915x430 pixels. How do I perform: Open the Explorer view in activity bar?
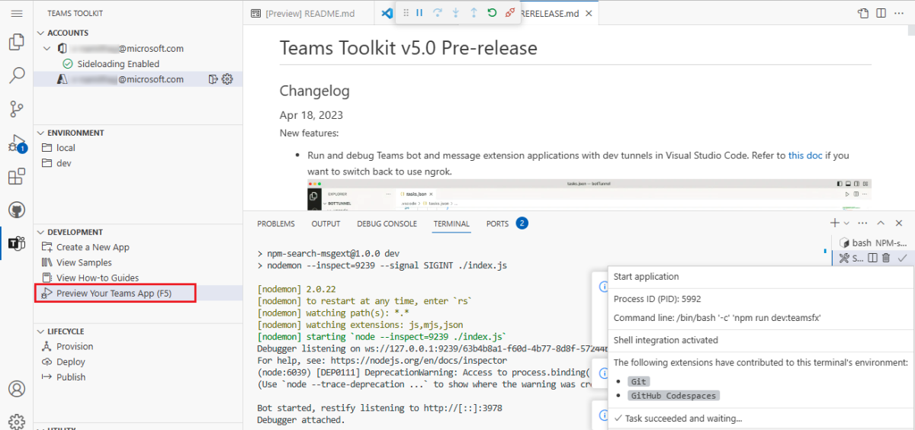click(x=16, y=42)
